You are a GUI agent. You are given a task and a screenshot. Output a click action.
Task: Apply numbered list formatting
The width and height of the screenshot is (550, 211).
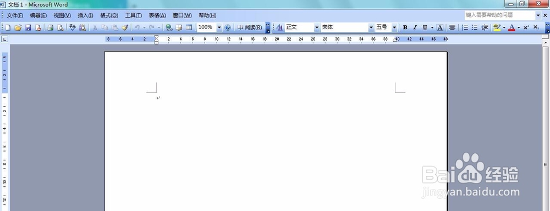(x=465, y=27)
